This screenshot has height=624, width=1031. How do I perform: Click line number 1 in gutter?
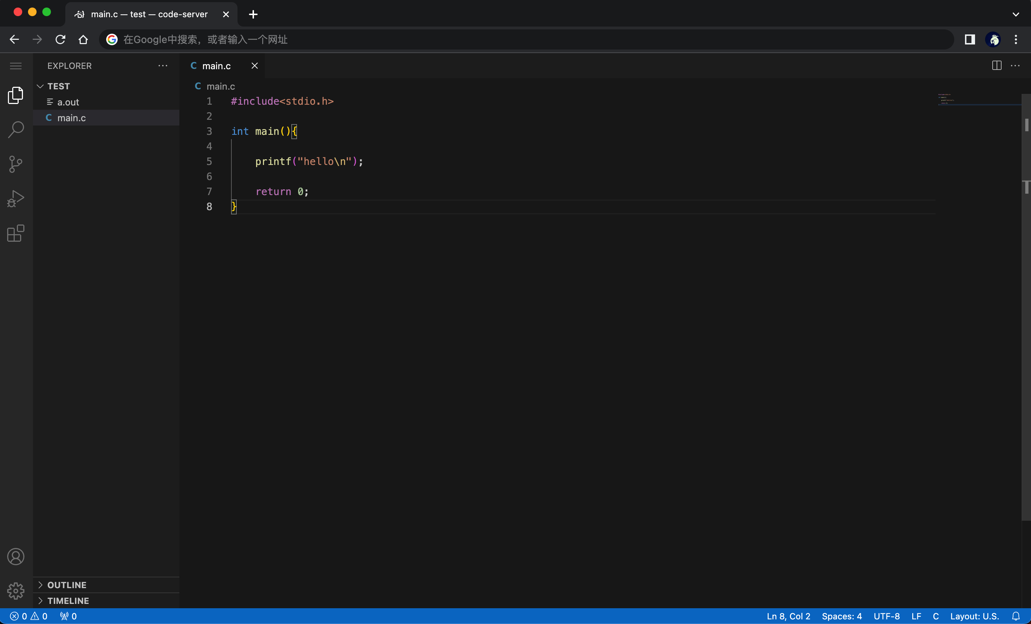[x=209, y=101]
